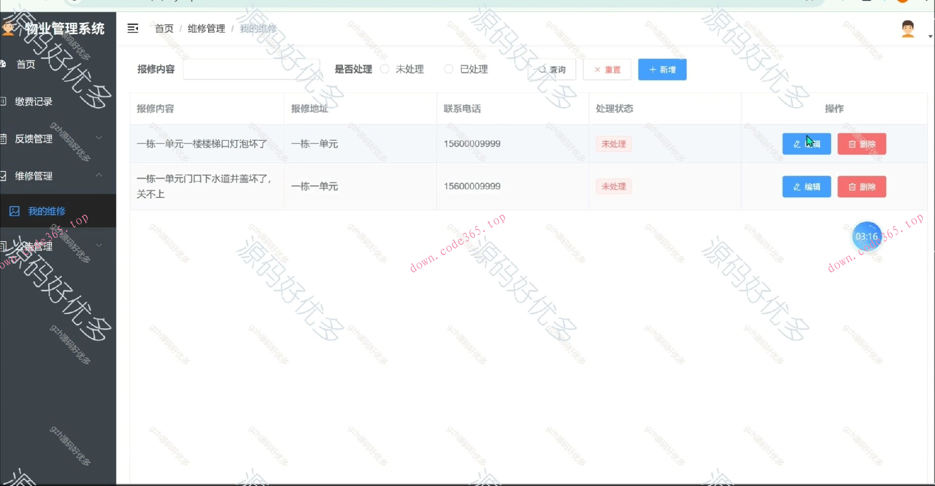Viewport: 935px width, 486px height.
Task: Click the pencil edit icon on the first row
Action: 797,144
